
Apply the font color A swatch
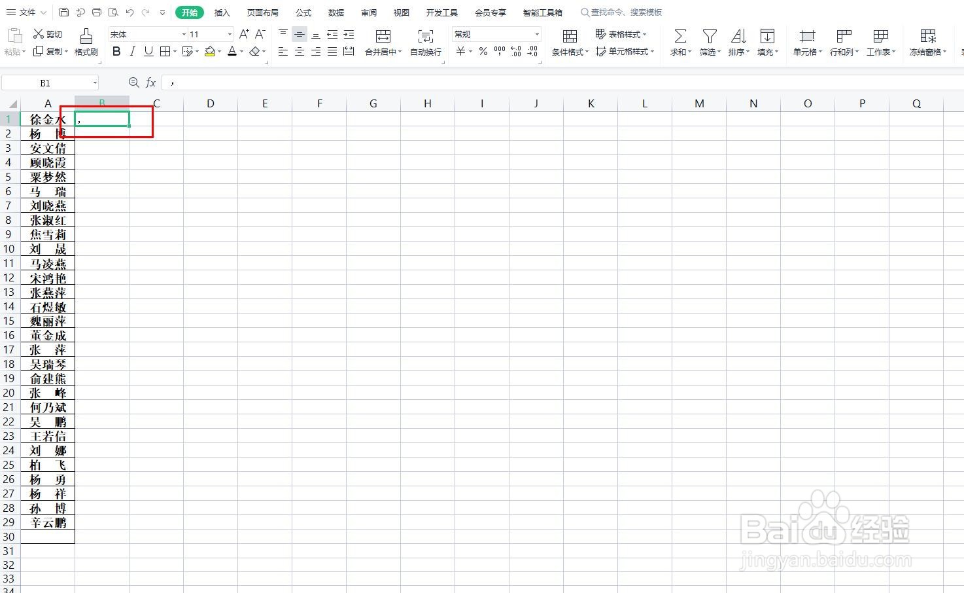[x=232, y=51]
